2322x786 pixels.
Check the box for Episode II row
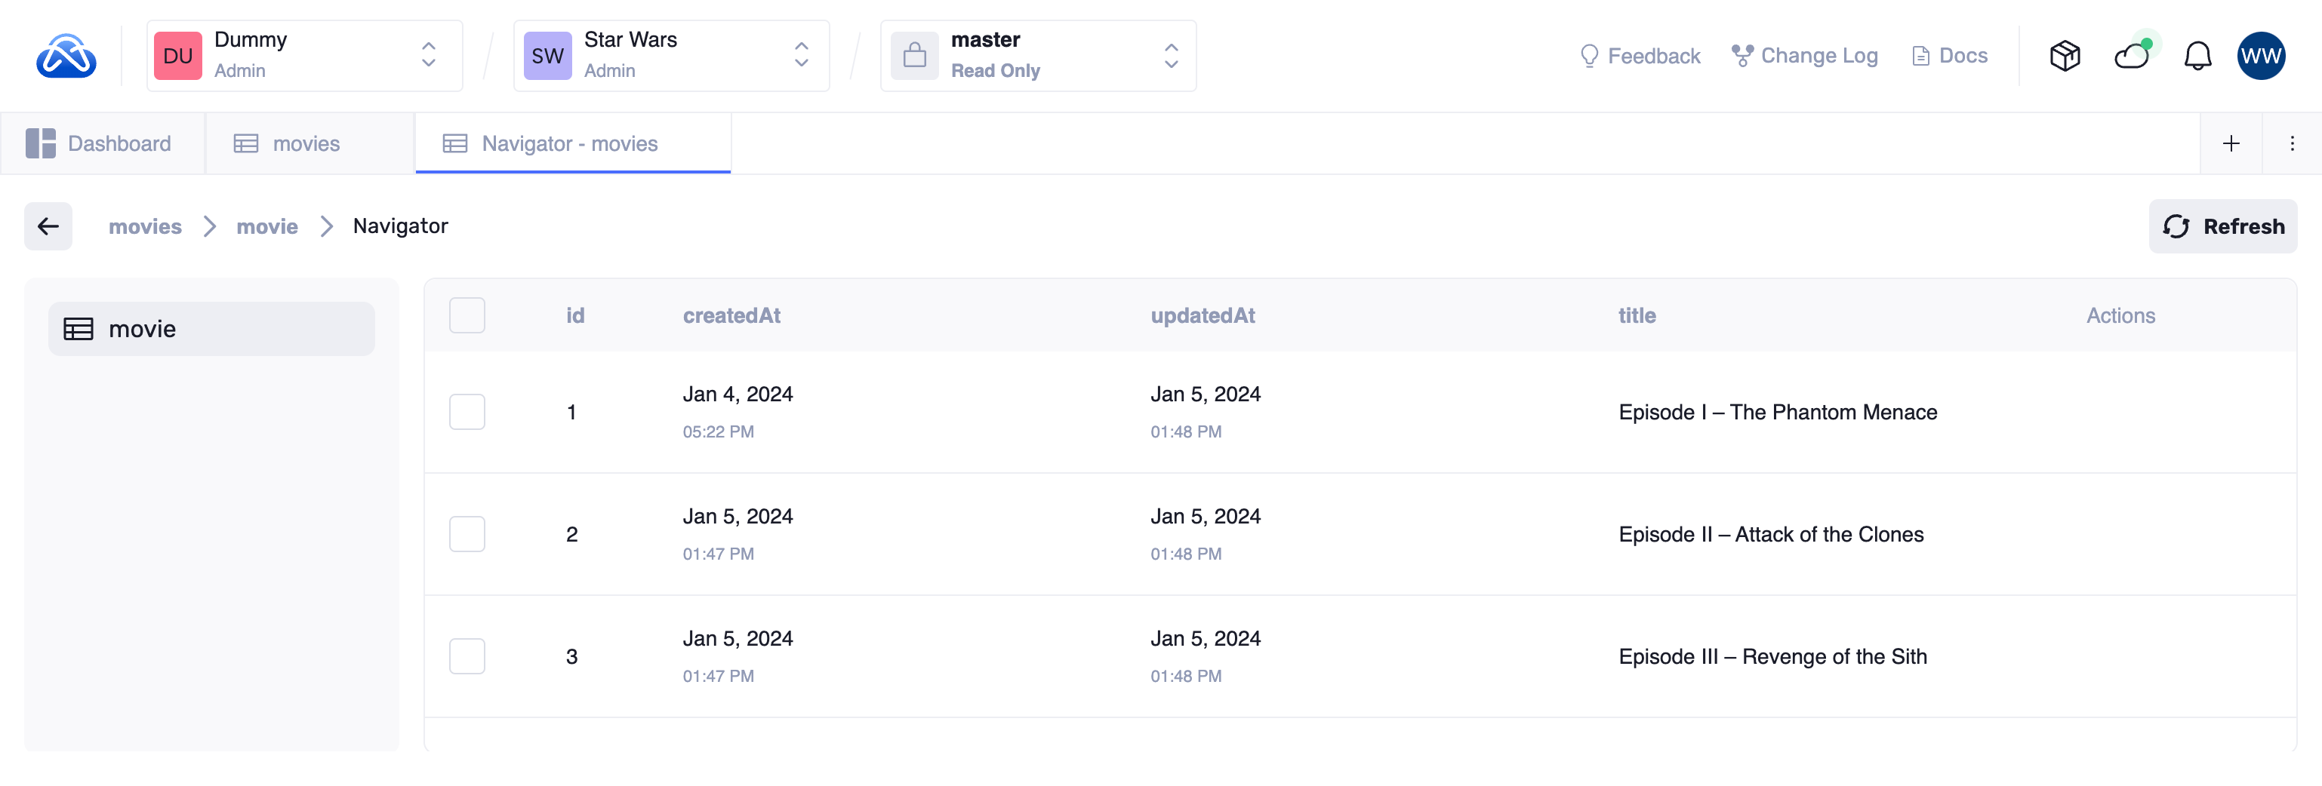(467, 534)
